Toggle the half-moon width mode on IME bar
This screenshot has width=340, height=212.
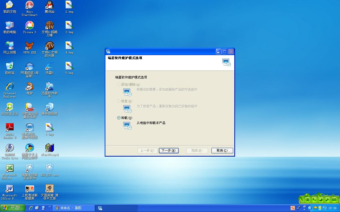321,200
